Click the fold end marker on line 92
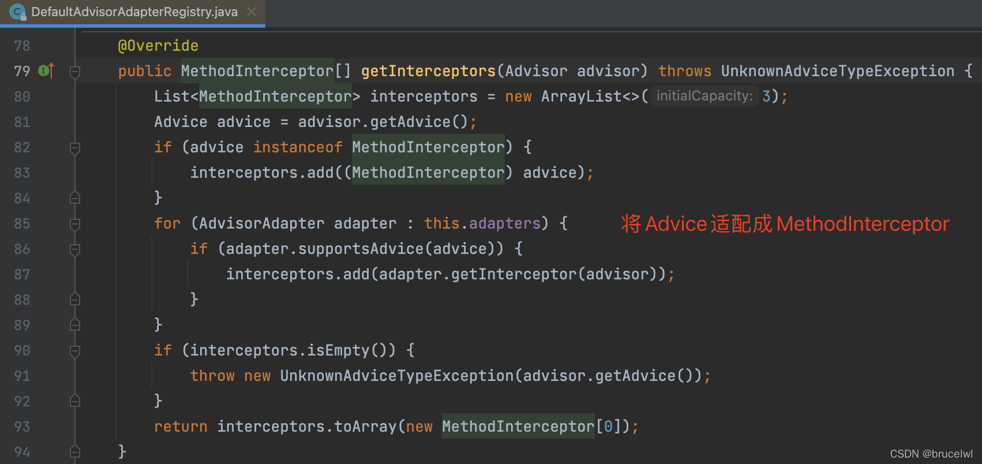The height and width of the screenshot is (464, 982). pyautogui.click(x=74, y=401)
